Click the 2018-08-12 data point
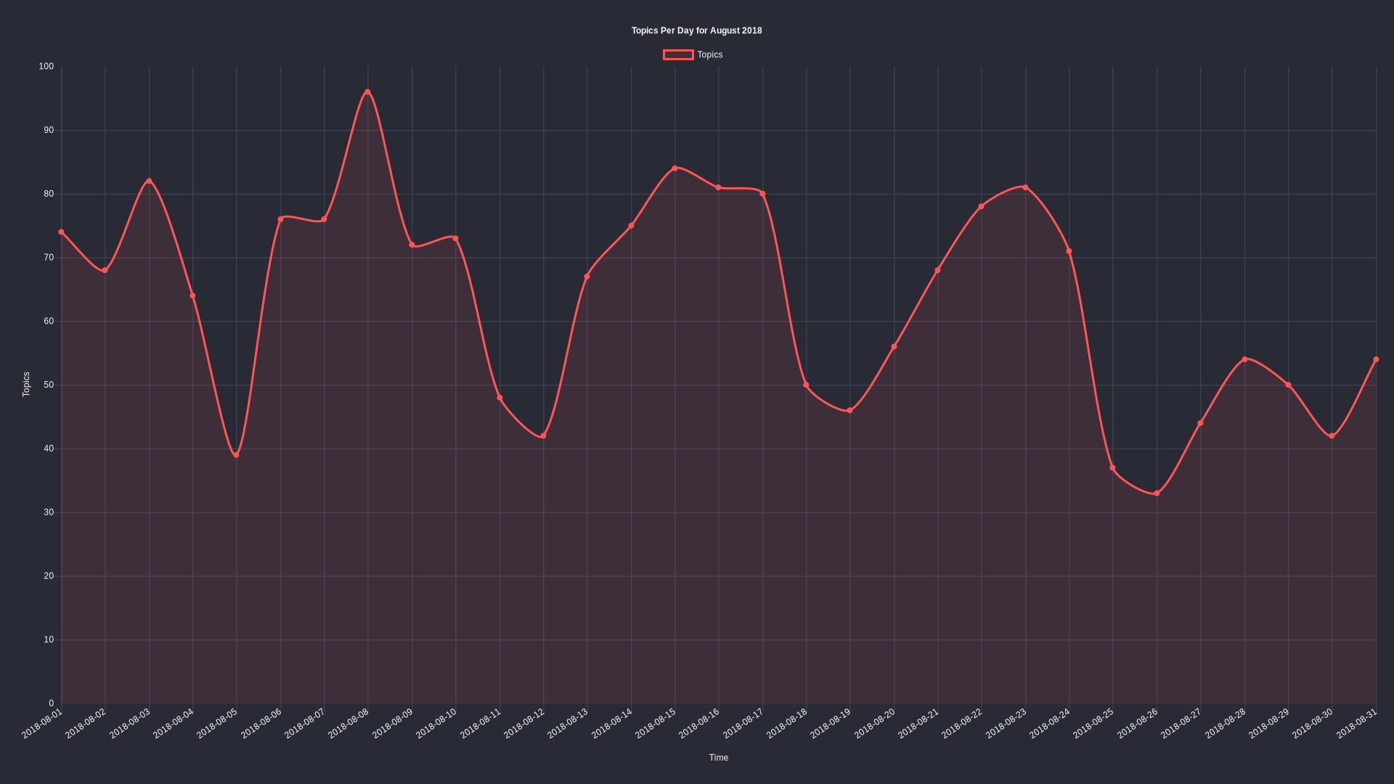Image resolution: width=1394 pixels, height=784 pixels. 543,436
